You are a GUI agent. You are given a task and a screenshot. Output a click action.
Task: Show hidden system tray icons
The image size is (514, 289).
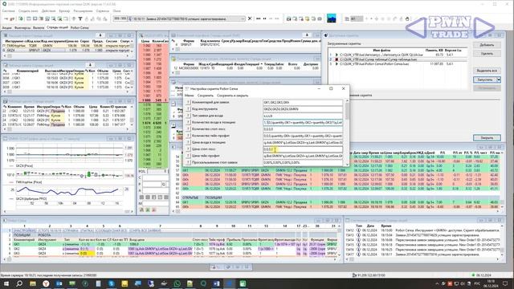coord(437,283)
